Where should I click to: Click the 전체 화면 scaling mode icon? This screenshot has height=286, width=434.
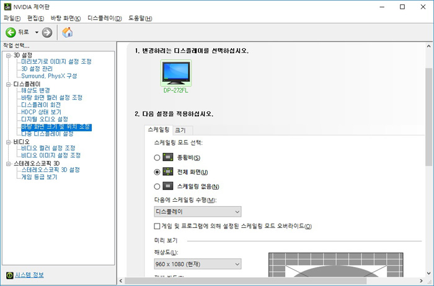pos(168,171)
